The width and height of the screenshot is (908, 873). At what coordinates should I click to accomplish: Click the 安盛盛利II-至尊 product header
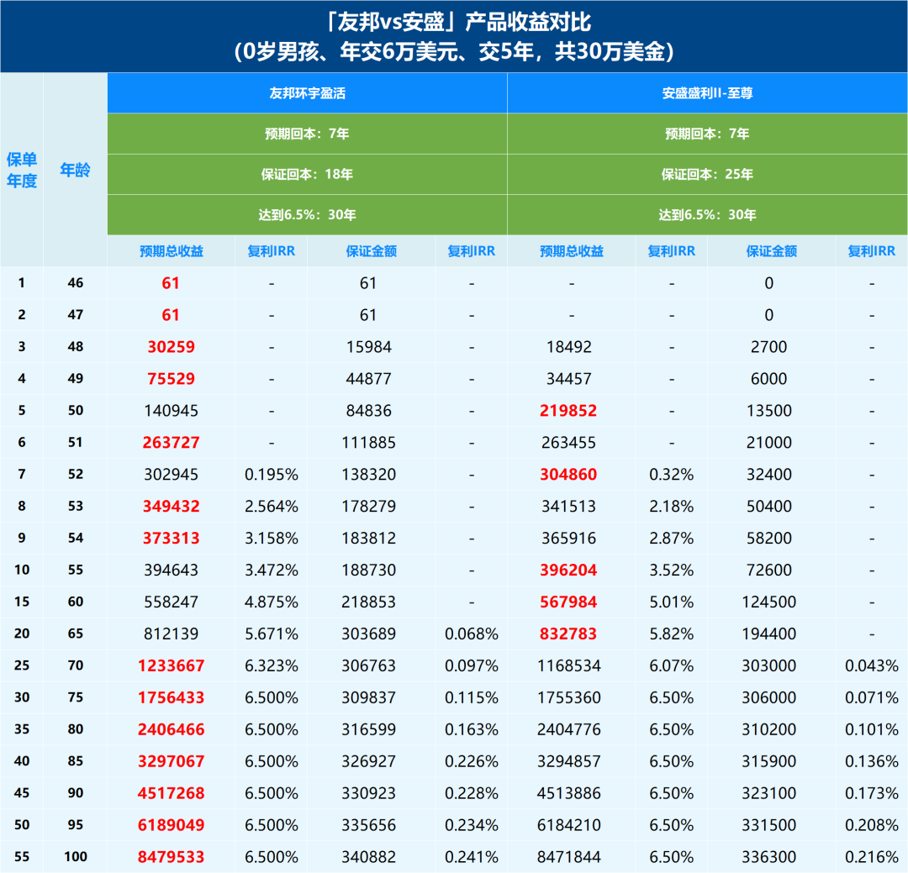pyautogui.click(x=707, y=93)
